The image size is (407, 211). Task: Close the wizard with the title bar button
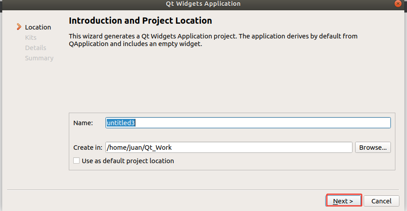coord(398,4)
